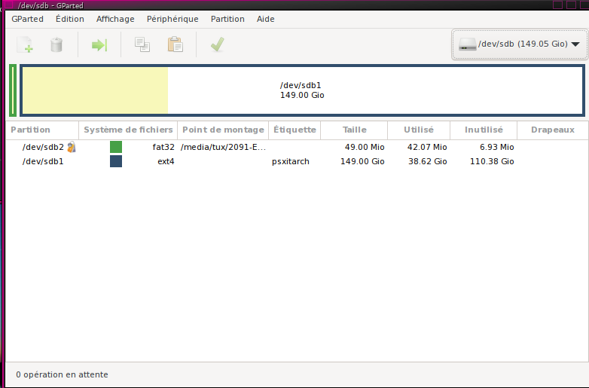Click the 149.00 Gio size cell in table
The height and width of the screenshot is (388, 589).
(362, 161)
